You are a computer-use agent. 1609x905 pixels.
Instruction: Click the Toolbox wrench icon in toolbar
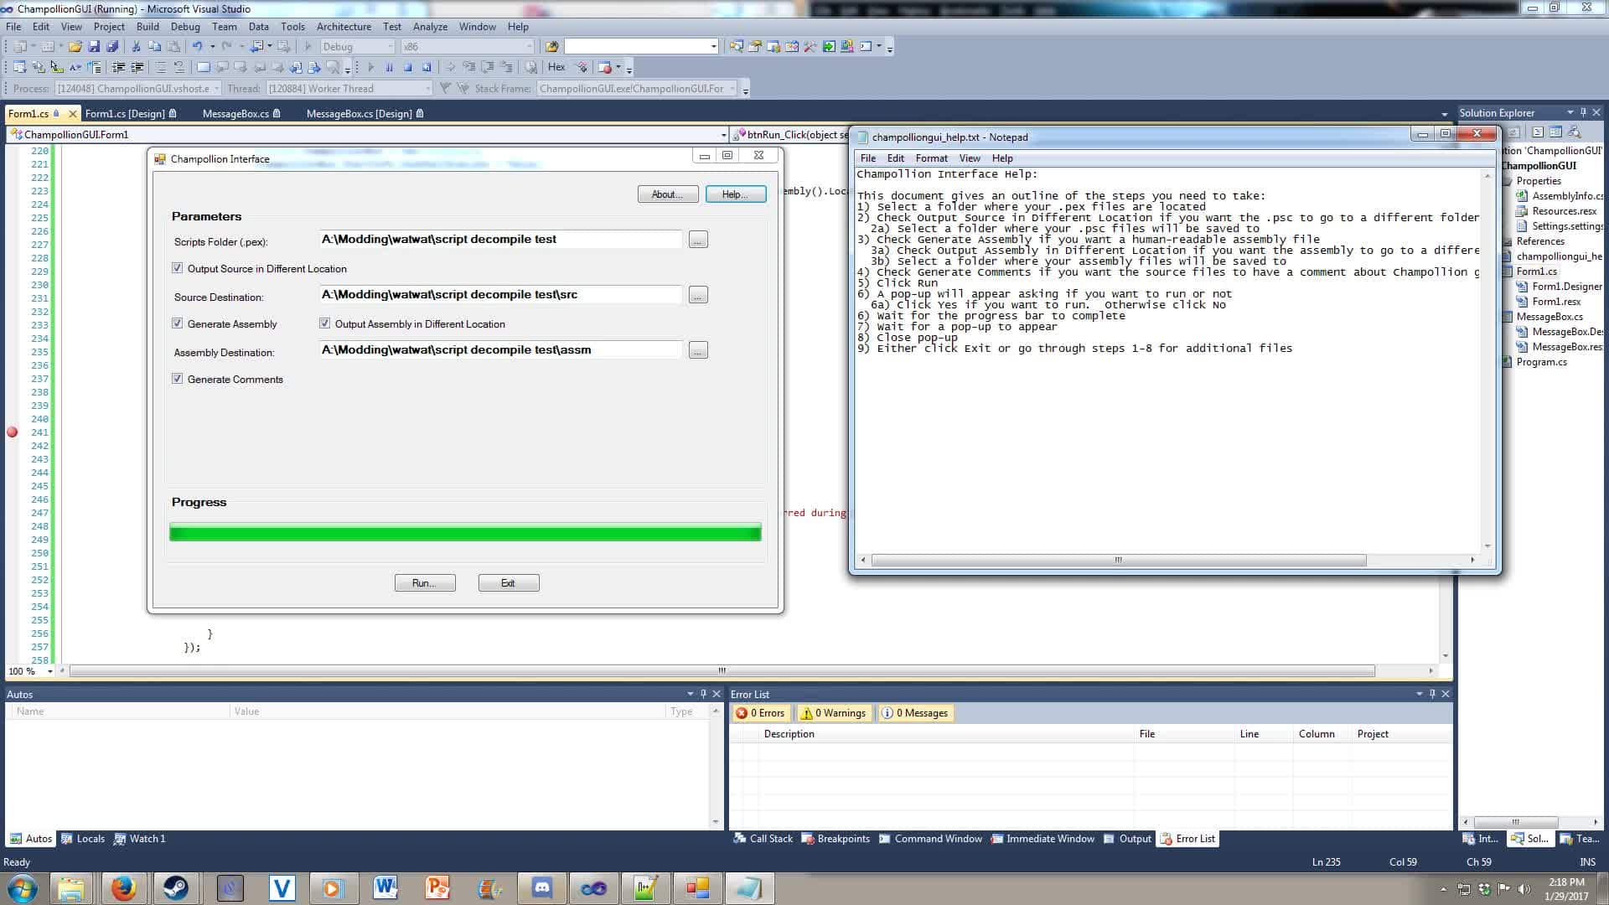810,46
